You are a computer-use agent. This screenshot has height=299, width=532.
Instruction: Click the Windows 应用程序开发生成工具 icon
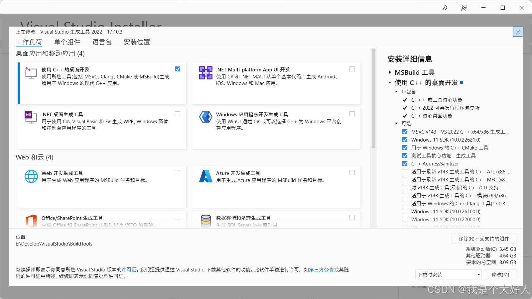(x=205, y=117)
